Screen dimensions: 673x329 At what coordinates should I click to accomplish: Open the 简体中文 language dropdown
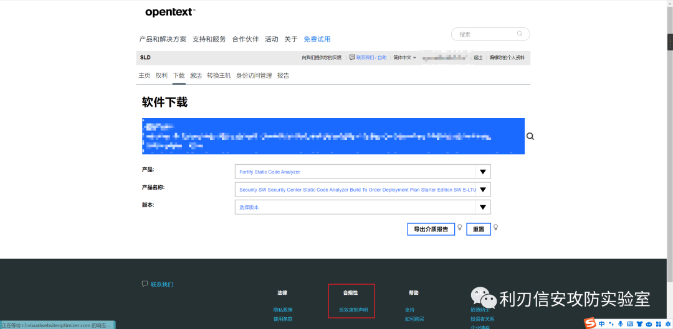pyautogui.click(x=405, y=57)
